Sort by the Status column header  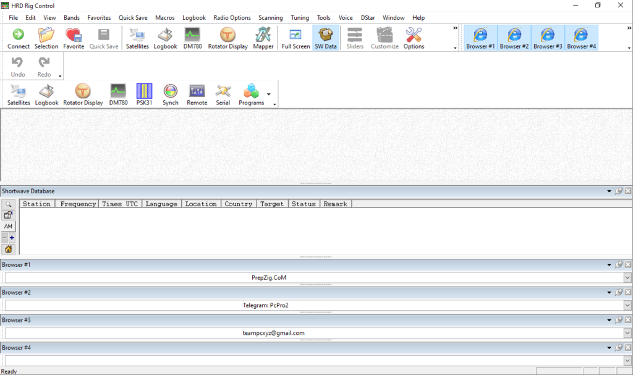(x=304, y=204)
